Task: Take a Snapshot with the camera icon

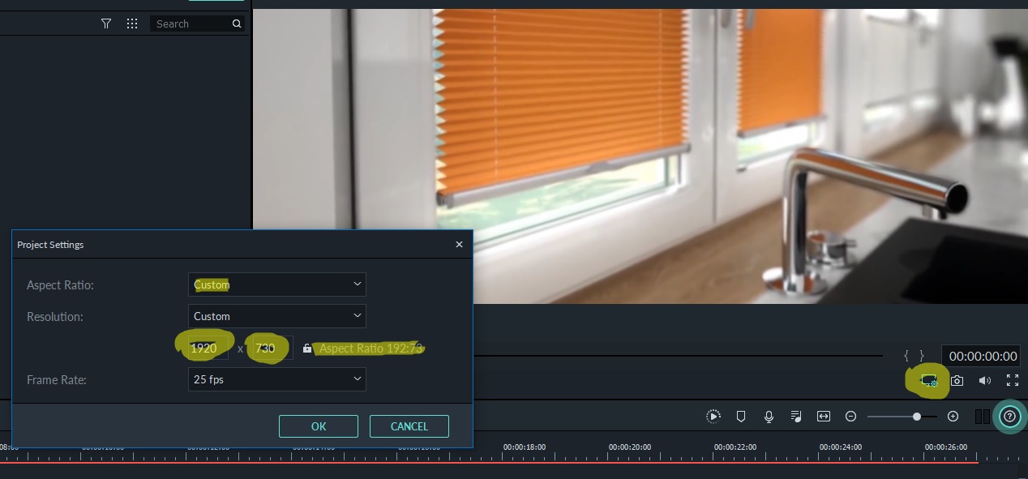Action: pos(957,380)
